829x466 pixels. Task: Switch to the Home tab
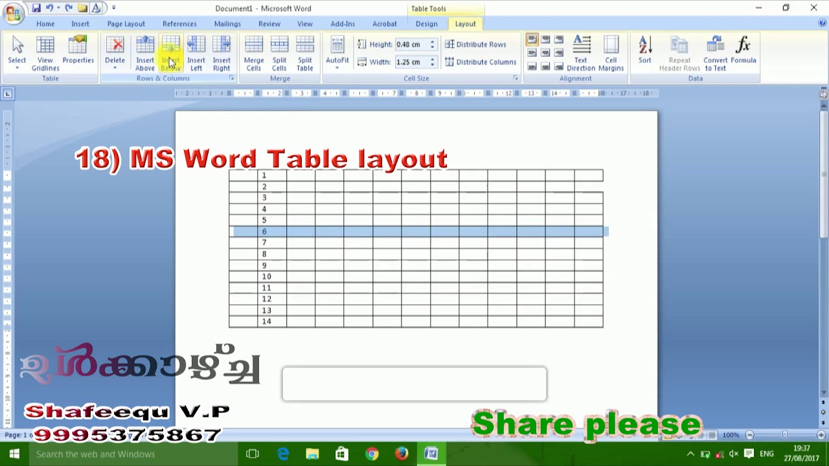point(45,24)
